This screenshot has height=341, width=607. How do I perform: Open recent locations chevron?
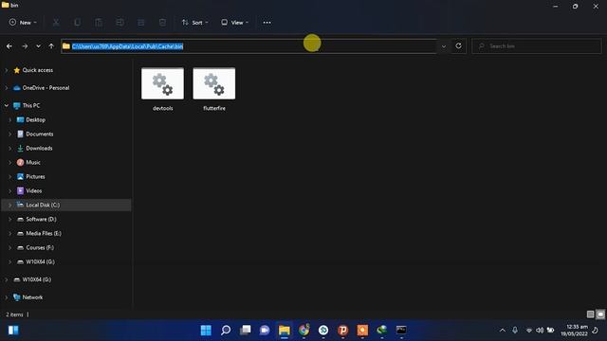click(x=38, y=46)
